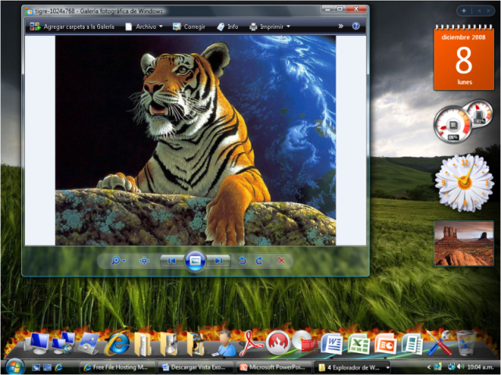Open the Imprimir dropdown
The height and width of the screenshot is (375, 501).
(270, 27)
